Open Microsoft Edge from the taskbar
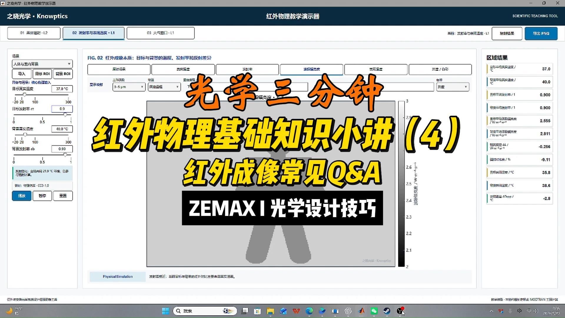 pyautogui.click(x=309, y=311)
